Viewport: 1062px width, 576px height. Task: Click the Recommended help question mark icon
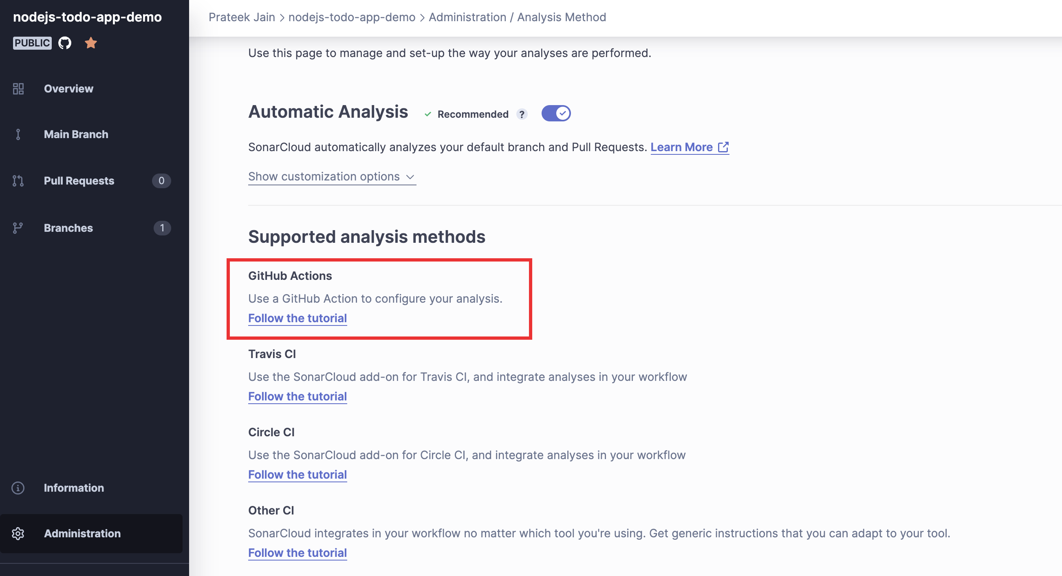(522, 114)
